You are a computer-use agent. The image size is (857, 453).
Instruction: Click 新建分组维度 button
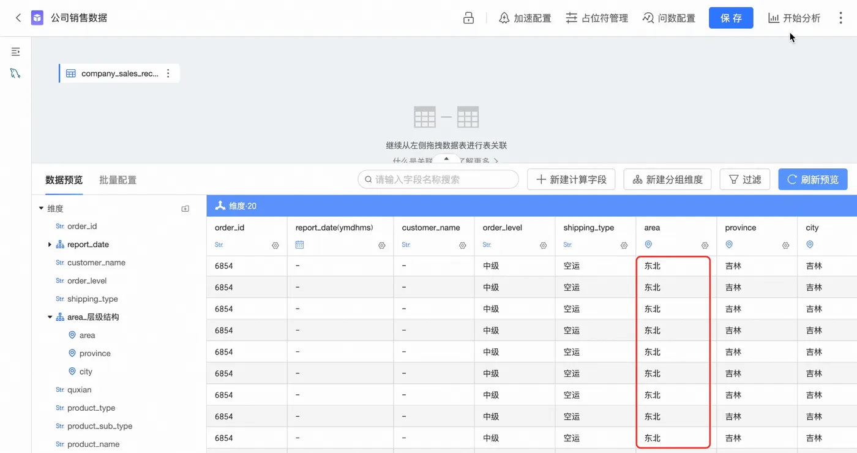click(x=667, y=179)
